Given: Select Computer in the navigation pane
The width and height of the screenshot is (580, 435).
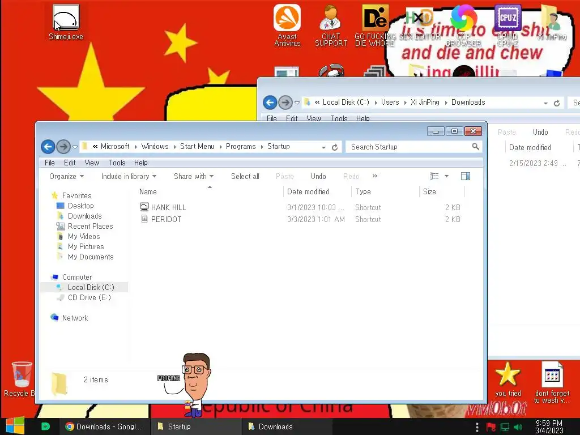Looking at the screenshot, I should [72, 277].
